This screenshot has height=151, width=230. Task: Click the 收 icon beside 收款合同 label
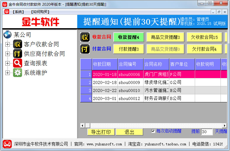pyautogui.click(x=85, y=37)
